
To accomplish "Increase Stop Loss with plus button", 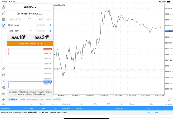I will click(x=50, y=25).
